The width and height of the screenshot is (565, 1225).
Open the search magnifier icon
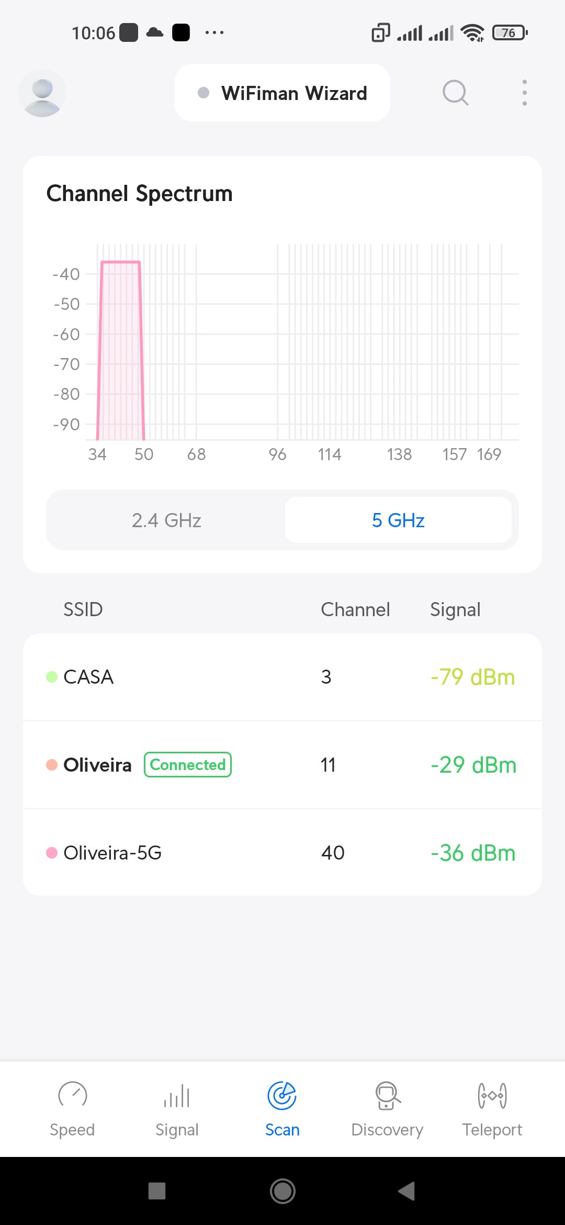click(455, 93)
